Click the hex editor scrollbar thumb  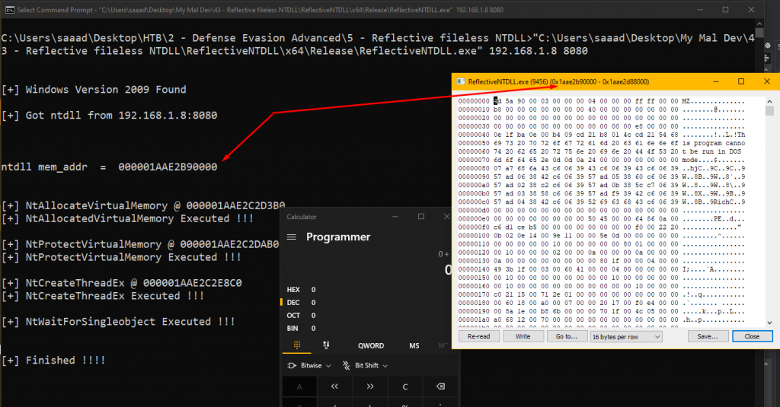click(x=769, y=110)
